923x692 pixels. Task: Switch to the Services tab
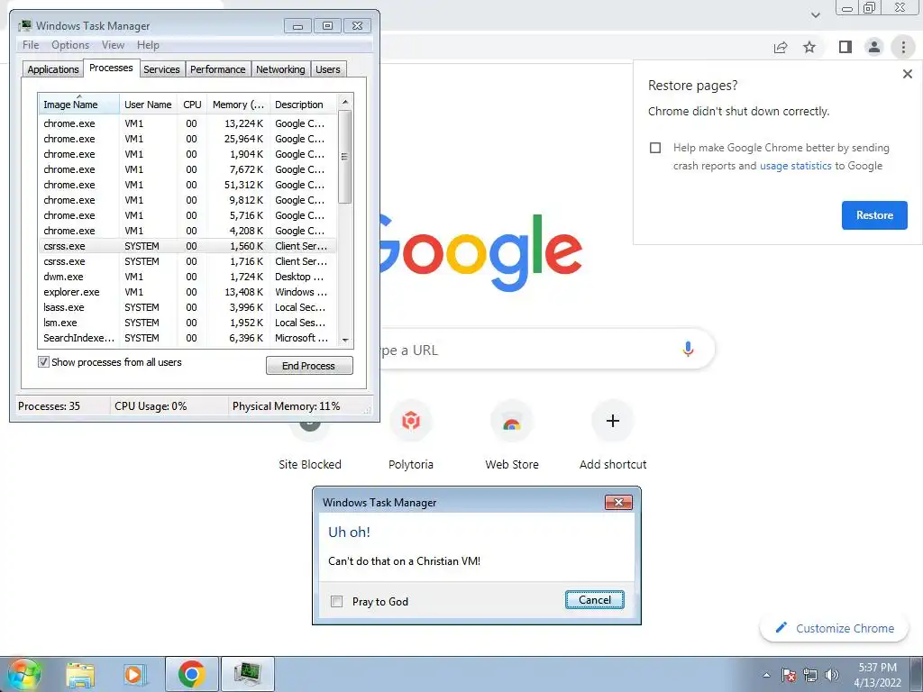(161, 69)
